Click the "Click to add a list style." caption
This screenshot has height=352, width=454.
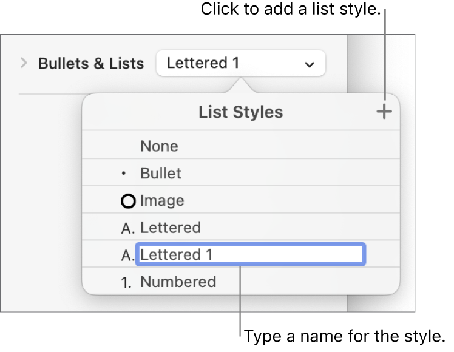[290, 10]
